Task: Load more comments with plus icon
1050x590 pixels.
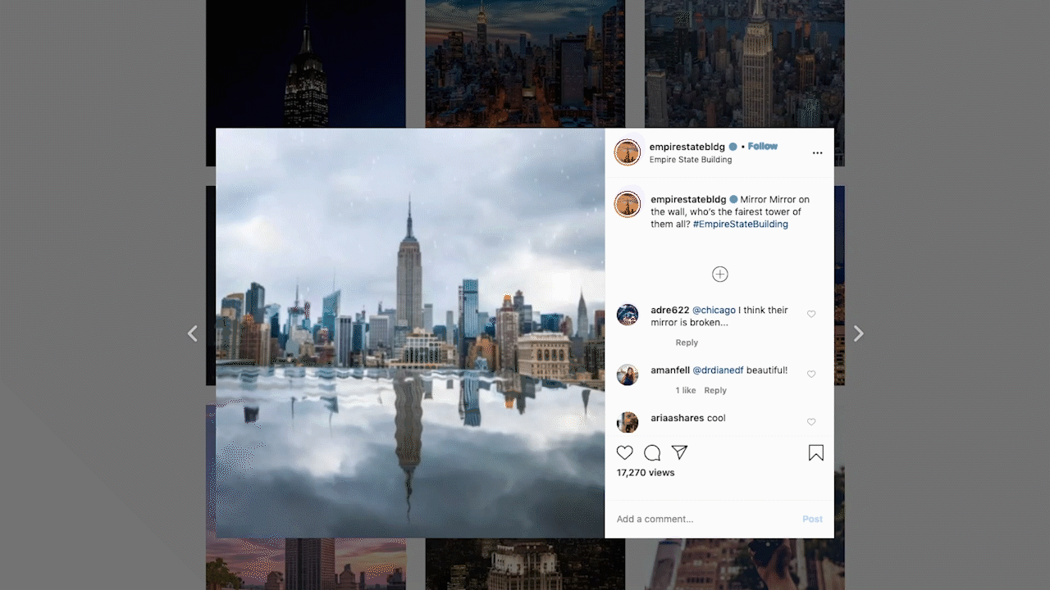Action: (x=720, y=275)
